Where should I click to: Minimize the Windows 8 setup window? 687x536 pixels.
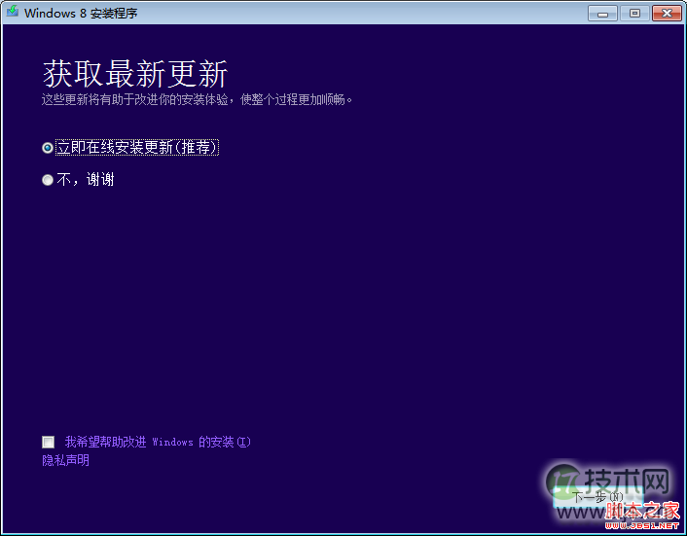(x=603, y=14)
